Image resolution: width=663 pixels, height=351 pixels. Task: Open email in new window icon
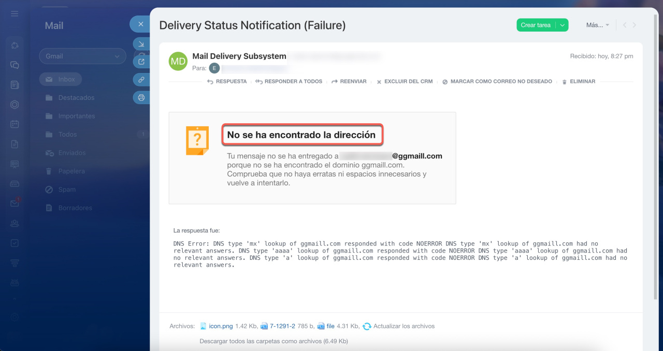(141, 62)
